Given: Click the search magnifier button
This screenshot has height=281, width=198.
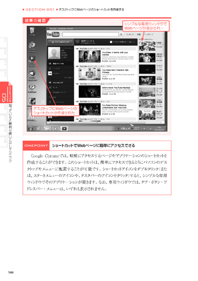Looking at the screenshot, I should click(x=121, y=34).
